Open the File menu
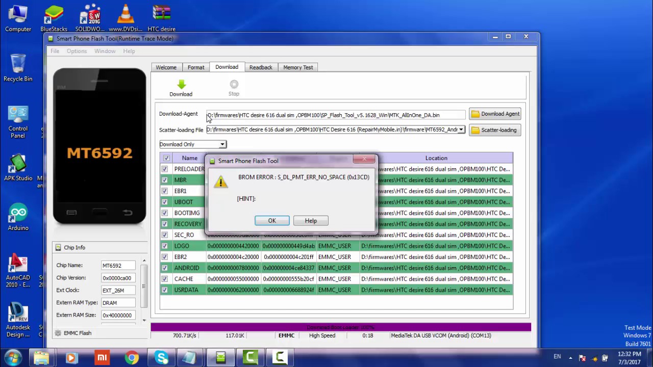The width and height of the screenshot is (653, 367). [x=55, y=51]
